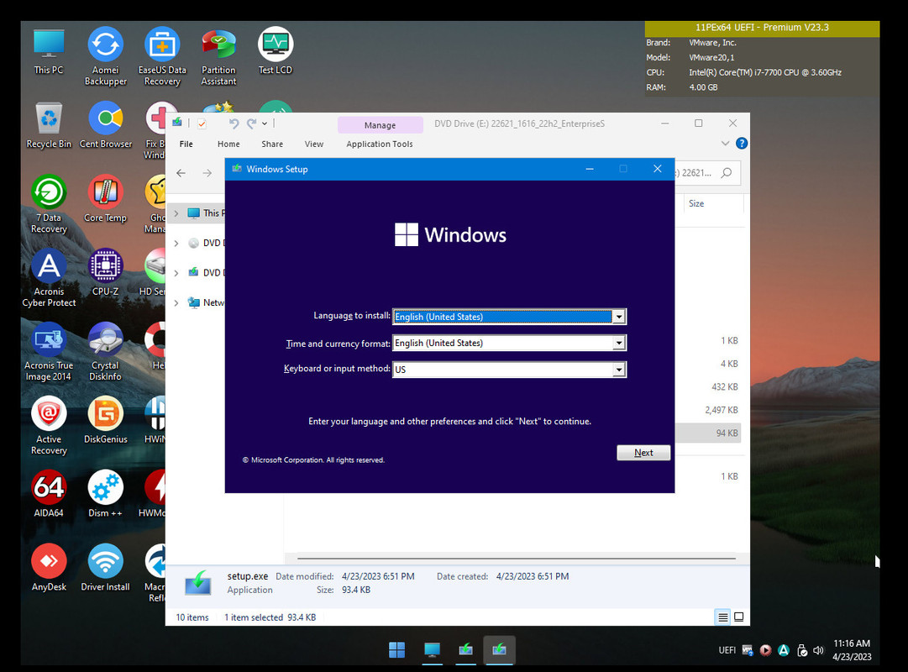Open Language to install dropdown
908x672 pixels.
pos(619,317)
